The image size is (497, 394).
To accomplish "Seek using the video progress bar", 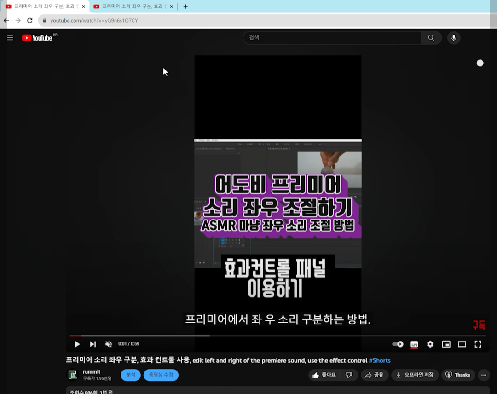I will (277, 336).
